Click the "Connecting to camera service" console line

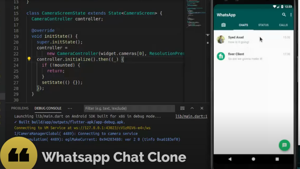(x=76, y=133)
